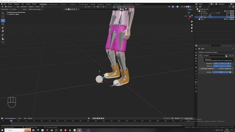Click the Clear Inverse button
The image size is (235, 132).
(x=225, y=69)
